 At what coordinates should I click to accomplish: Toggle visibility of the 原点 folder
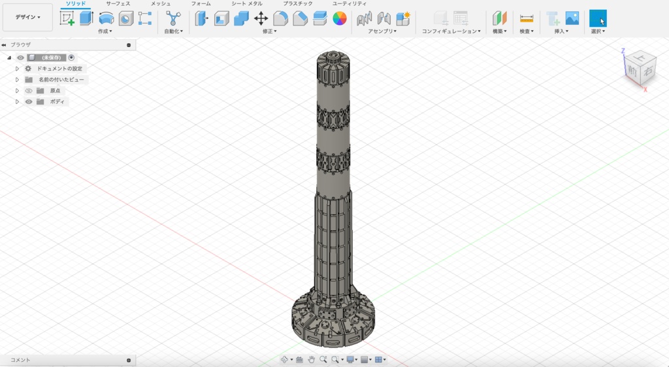(x=29, y=90)
